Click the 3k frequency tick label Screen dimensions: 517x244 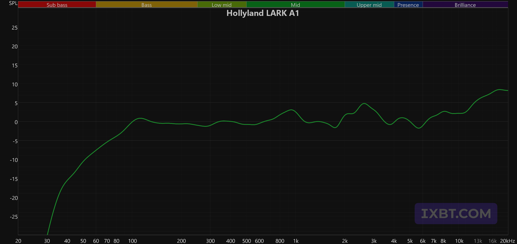(x=374, y=241)
